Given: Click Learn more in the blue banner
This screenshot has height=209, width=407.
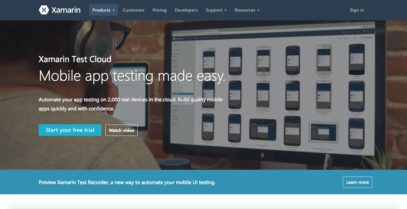Looking at the screenshot, I should click(357, 182).
